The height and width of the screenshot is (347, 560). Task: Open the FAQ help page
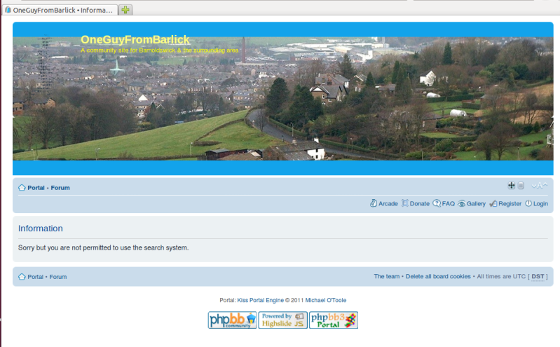tap(437, 204)
